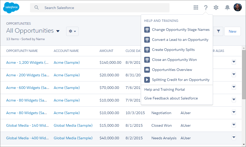
Task: Open the All Opportunities list view dropdown
Action: point(58,31)
